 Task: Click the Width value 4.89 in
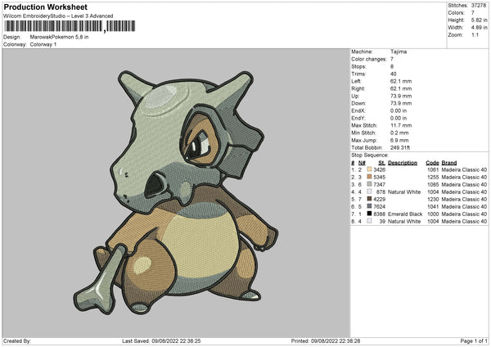coord(479,28)
